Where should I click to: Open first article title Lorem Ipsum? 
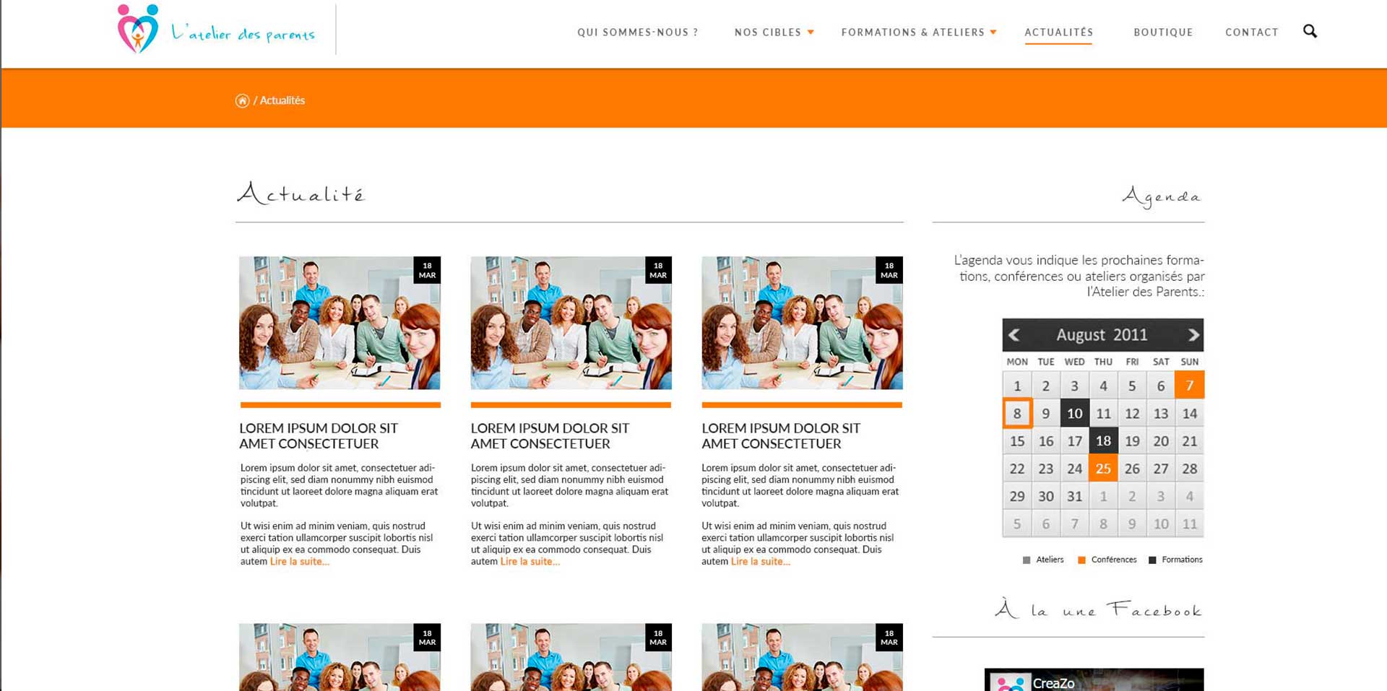pyautogui.click(x=319, y=436)
